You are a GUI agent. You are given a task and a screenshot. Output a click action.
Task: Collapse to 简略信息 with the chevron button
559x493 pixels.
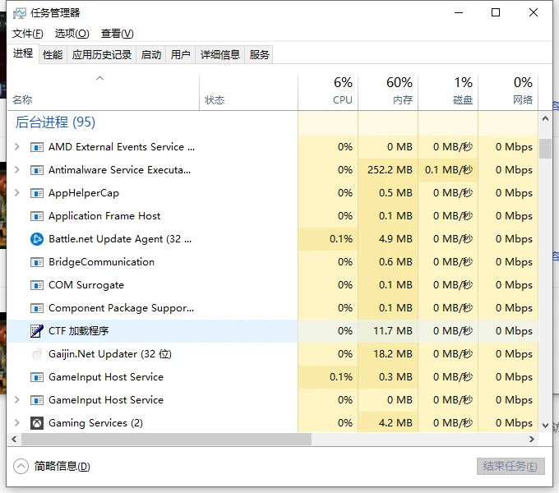[21, 466]
